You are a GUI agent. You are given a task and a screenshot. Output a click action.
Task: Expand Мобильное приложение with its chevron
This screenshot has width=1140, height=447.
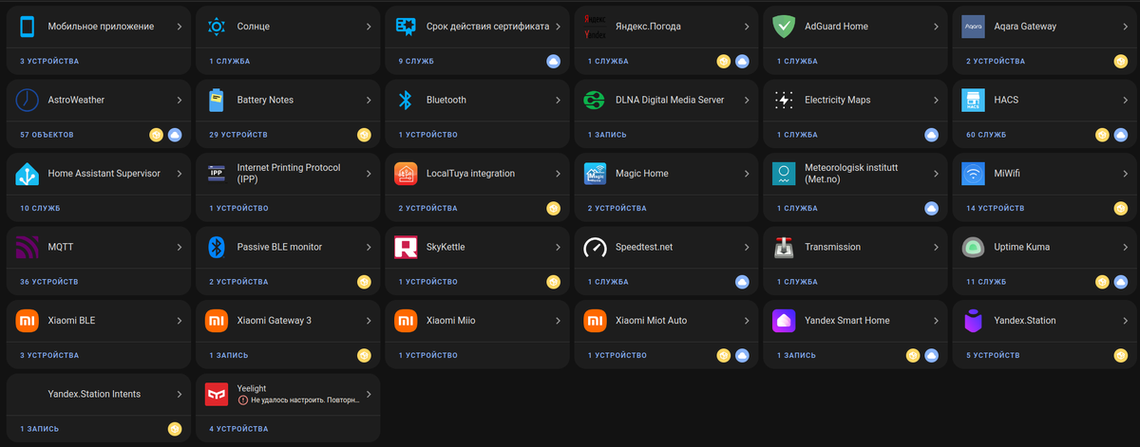click(x=179, y=27)
